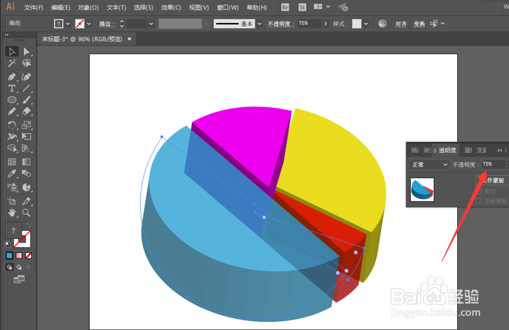The image size is (509, 330).
Task: Select the Rotate tool
Action: tap(12, 125)
